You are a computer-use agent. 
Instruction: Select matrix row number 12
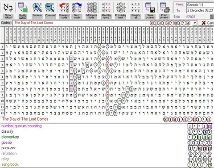(2, 113)
